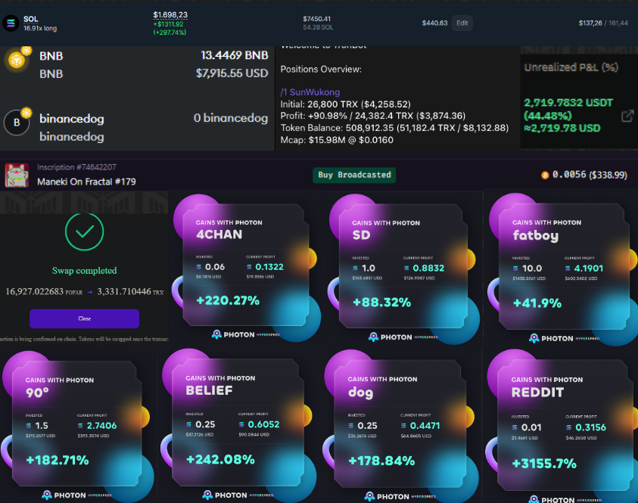Click the REDDIT card title
This screenshot has height=503, width=638.
537,393
